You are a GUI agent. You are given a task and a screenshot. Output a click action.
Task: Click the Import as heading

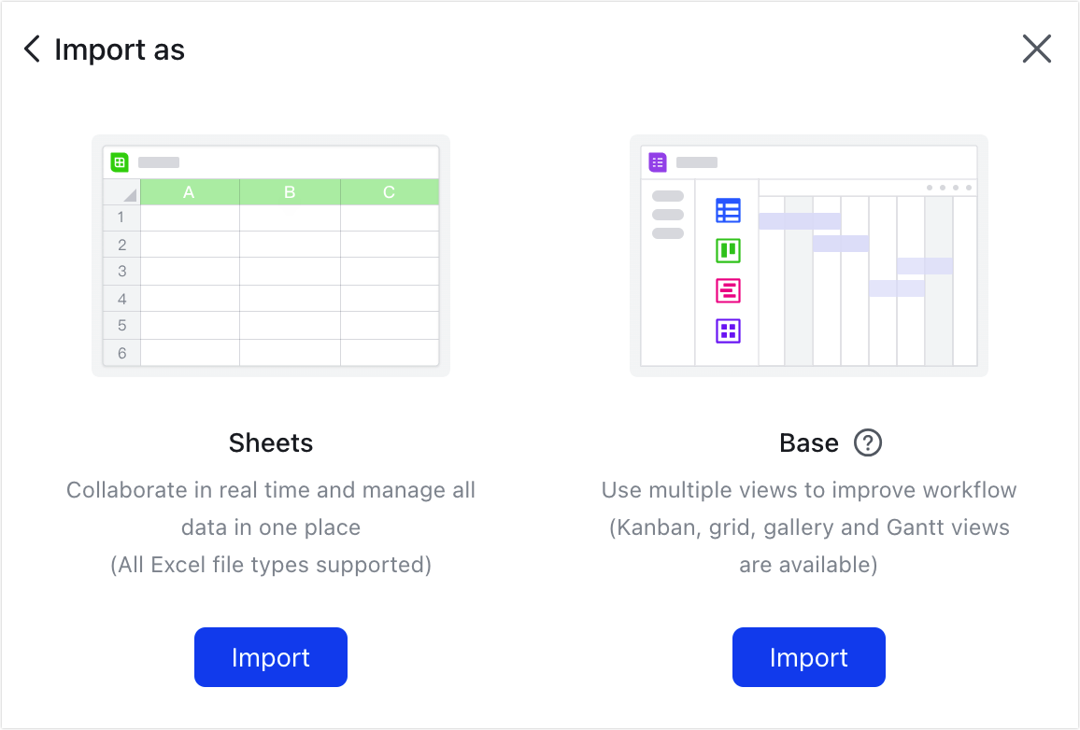(x=120, y=49)
